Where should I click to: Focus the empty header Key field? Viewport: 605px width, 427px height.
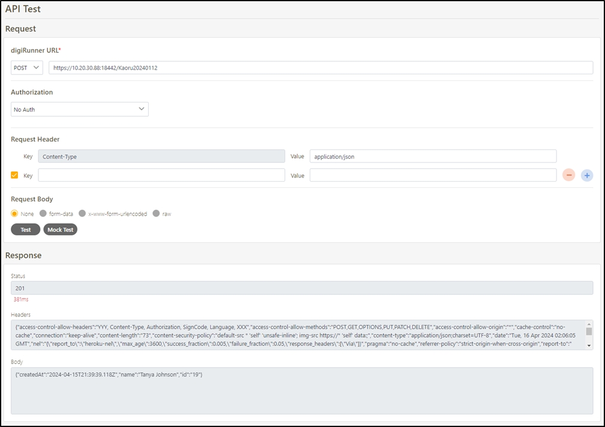pyautogui.click(x=161, y=175)
